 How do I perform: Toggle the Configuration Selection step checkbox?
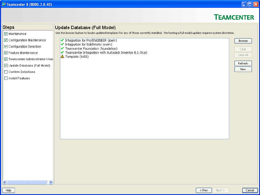(x=6, y=47)
